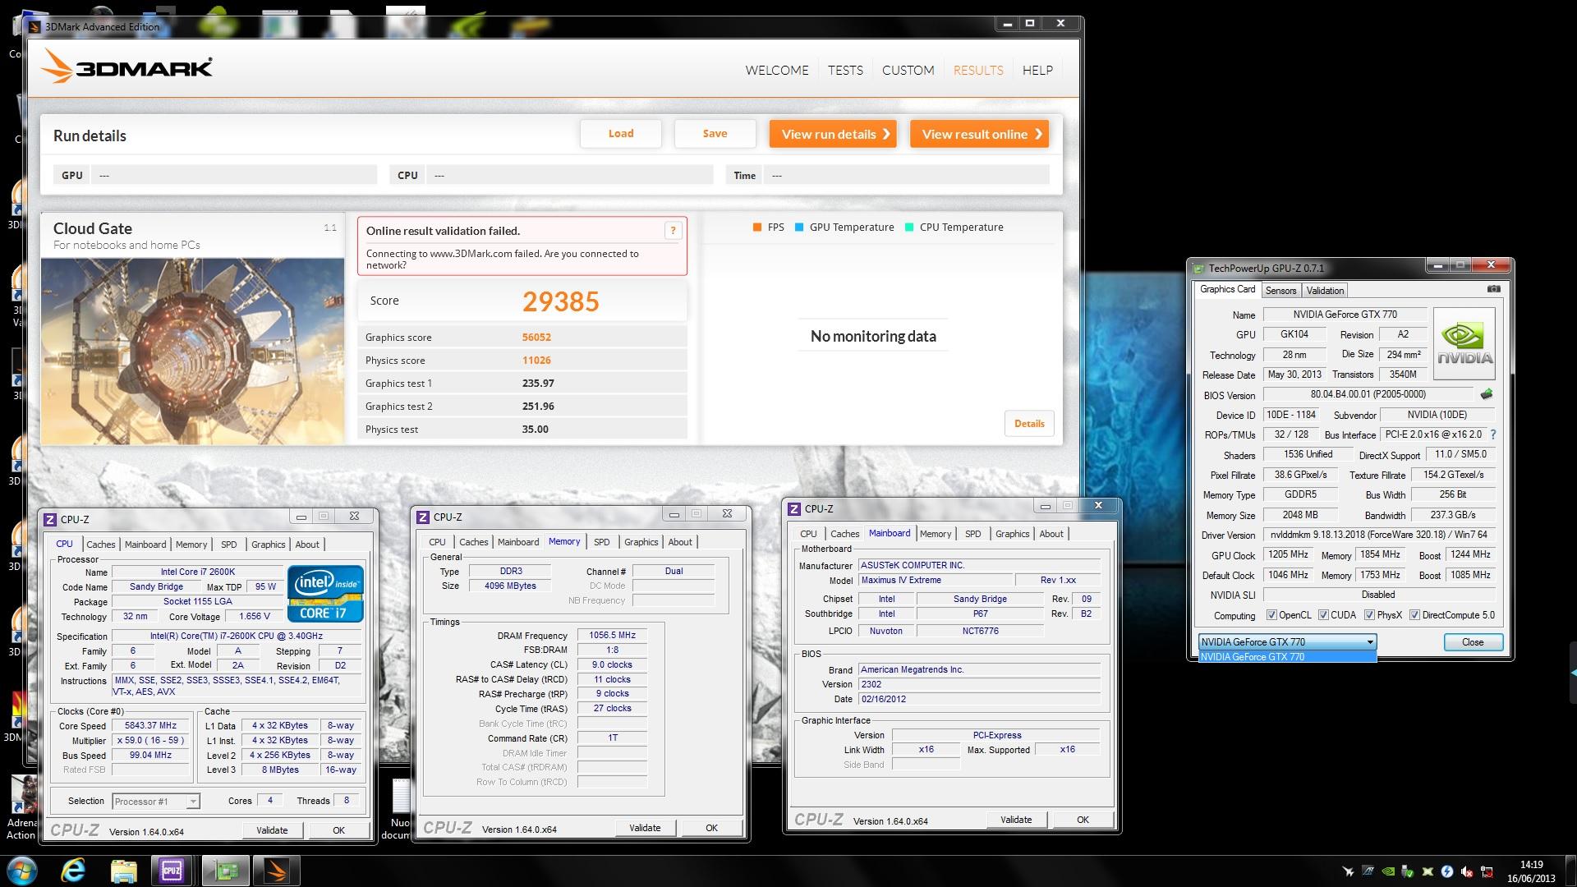Click the Physics score value 11026
Viewport: 1577px width, 887px height.
(536, 361)
